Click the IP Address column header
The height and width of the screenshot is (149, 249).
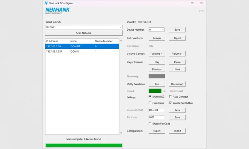point(52,41)
